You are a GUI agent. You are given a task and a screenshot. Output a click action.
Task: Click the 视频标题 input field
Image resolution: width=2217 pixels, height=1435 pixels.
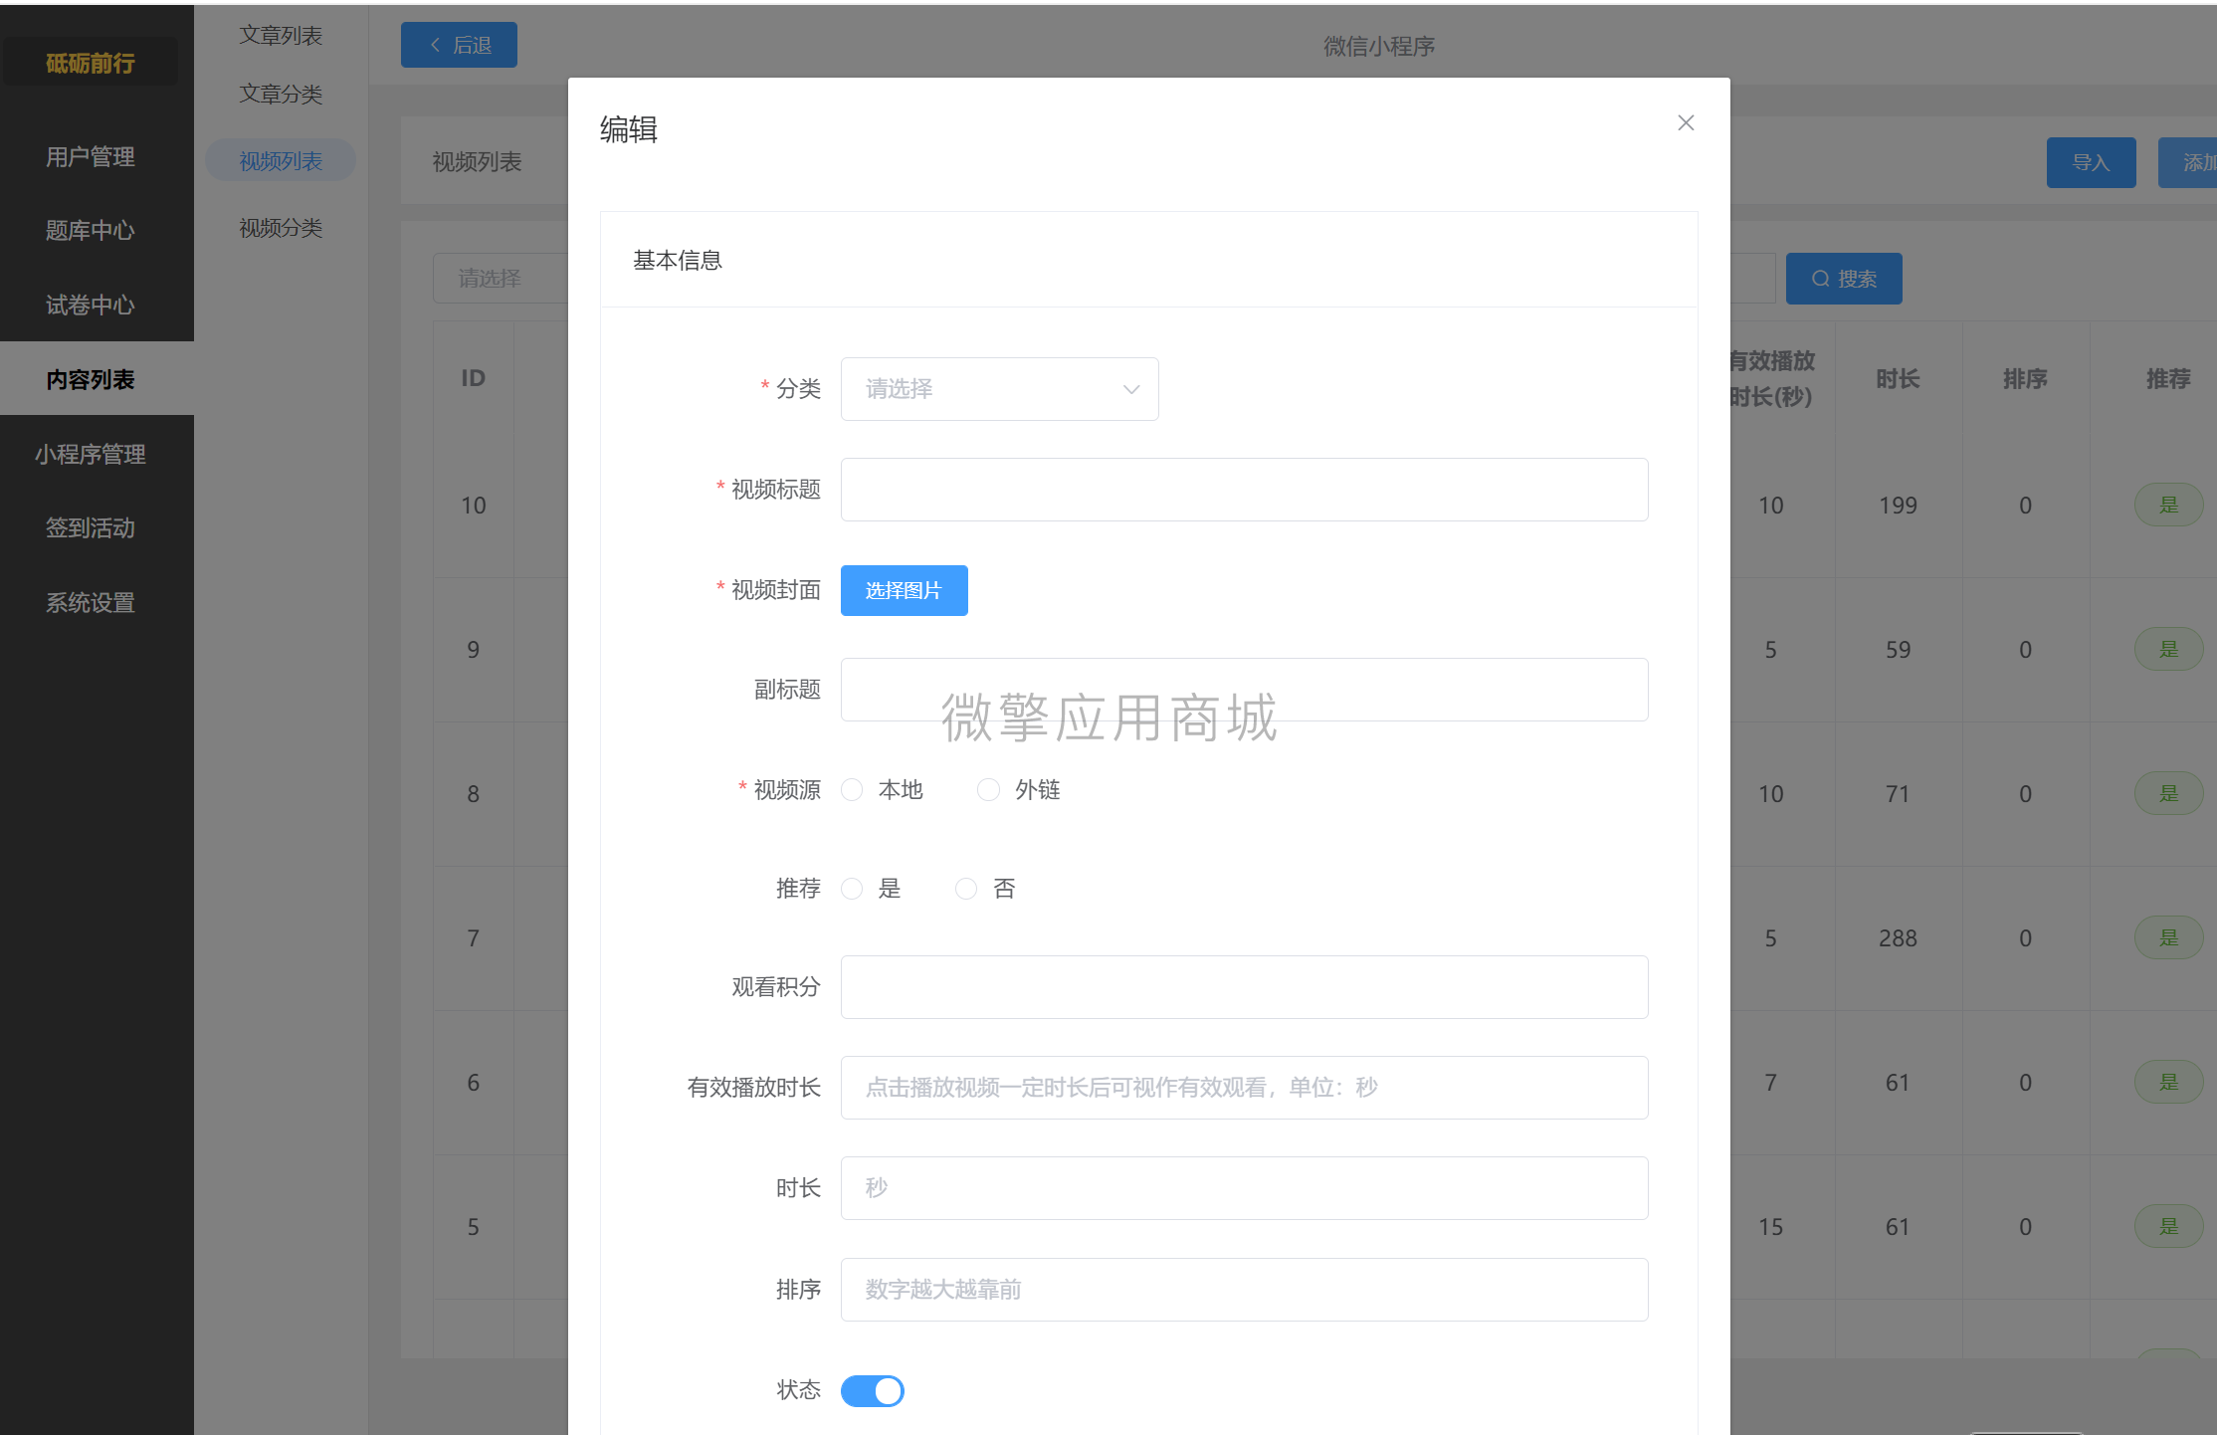tap(1244, 490)
